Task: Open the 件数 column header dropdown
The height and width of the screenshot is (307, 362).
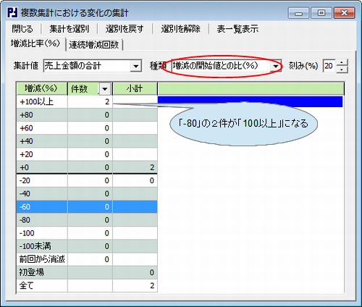Action: (105, 89)
